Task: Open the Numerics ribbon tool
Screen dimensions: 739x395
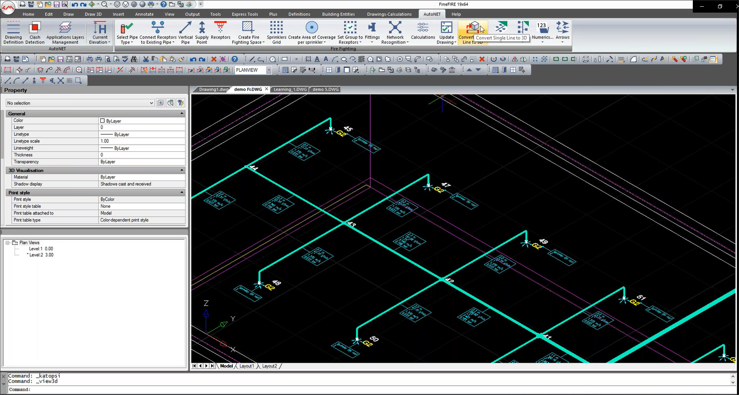Action: pyautogui.click(x=542, y=32)
